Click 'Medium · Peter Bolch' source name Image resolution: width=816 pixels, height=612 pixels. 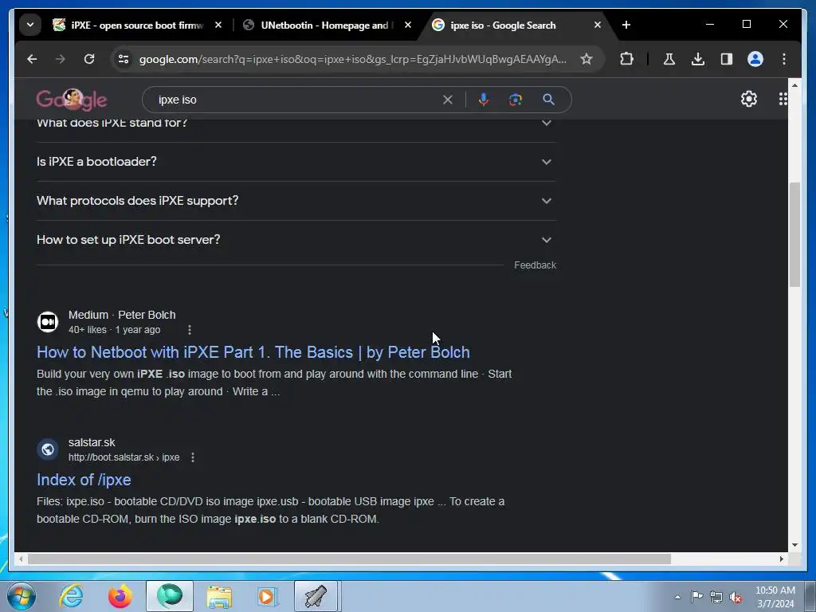pos(122,315)
